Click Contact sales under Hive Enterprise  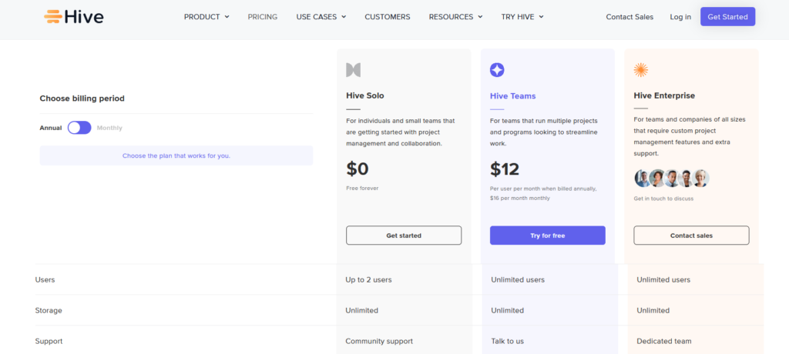click(x=691, y=235)
